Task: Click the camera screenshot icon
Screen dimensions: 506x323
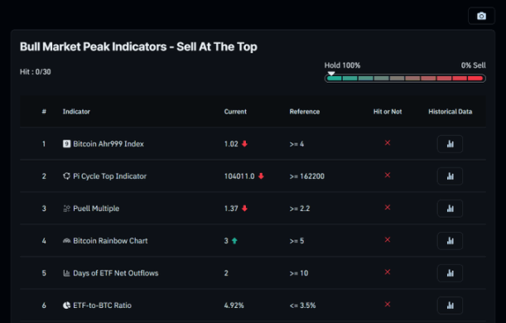Action: coord(481,16)
